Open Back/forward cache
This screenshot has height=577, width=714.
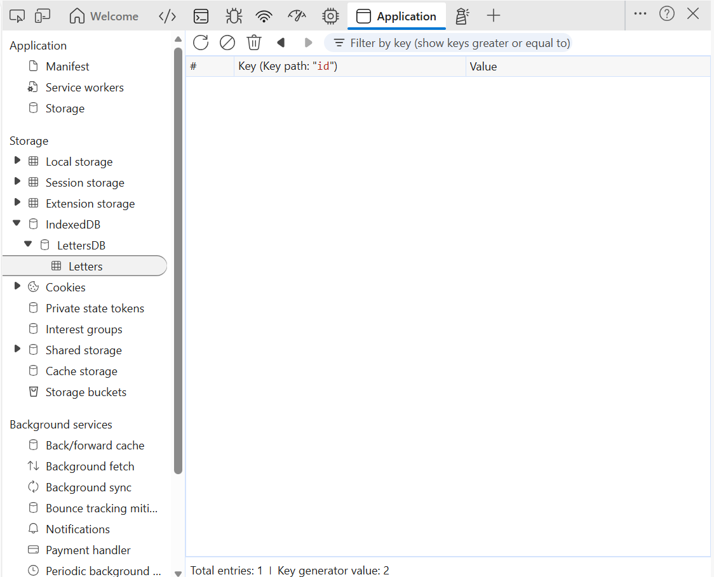[95, 445]
